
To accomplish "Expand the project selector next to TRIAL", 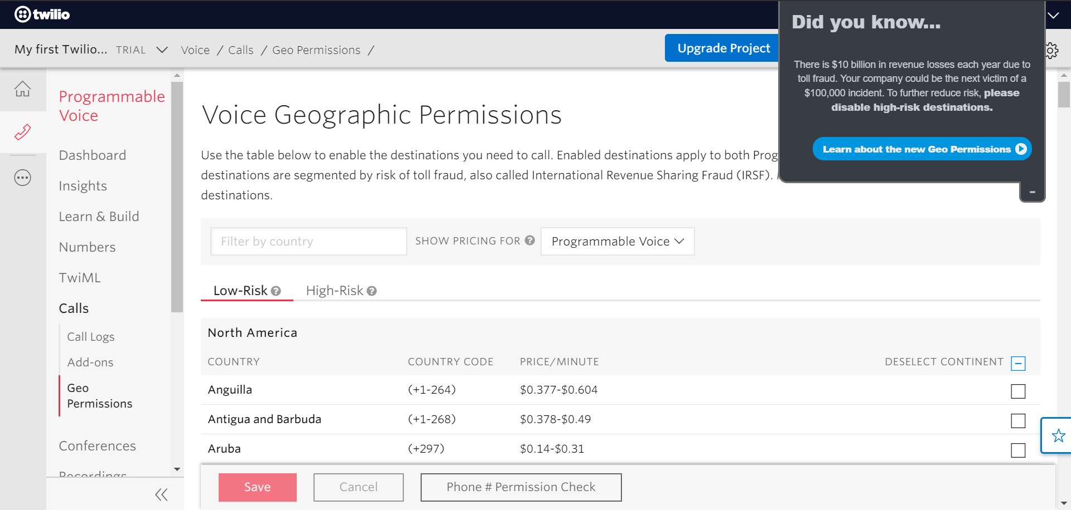I will [x=162, y=50].
